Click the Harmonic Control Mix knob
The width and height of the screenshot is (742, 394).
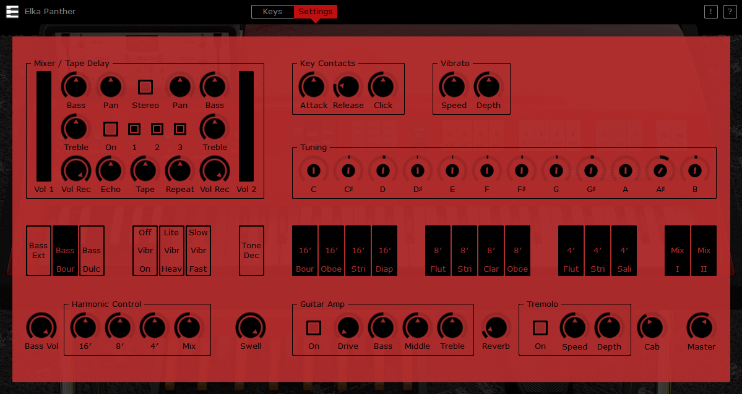[189, 327]
